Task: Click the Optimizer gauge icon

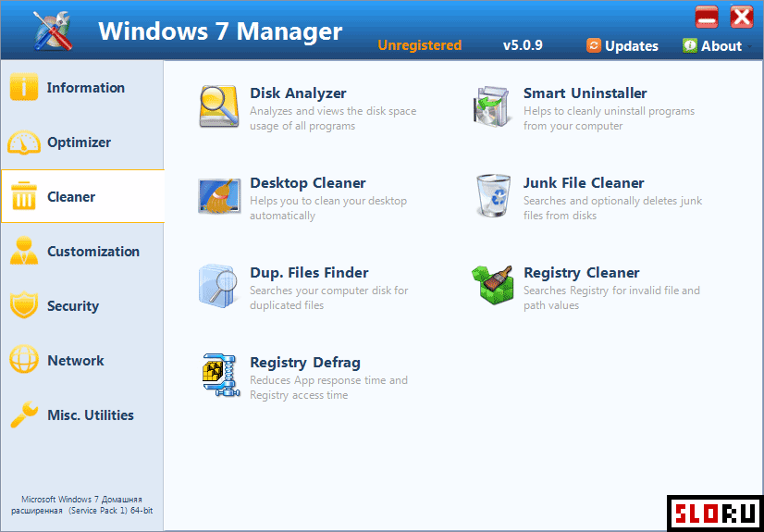Action: 24,142
